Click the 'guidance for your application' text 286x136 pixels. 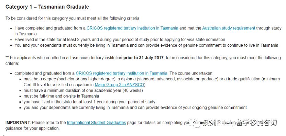click(x=32, y=128)
